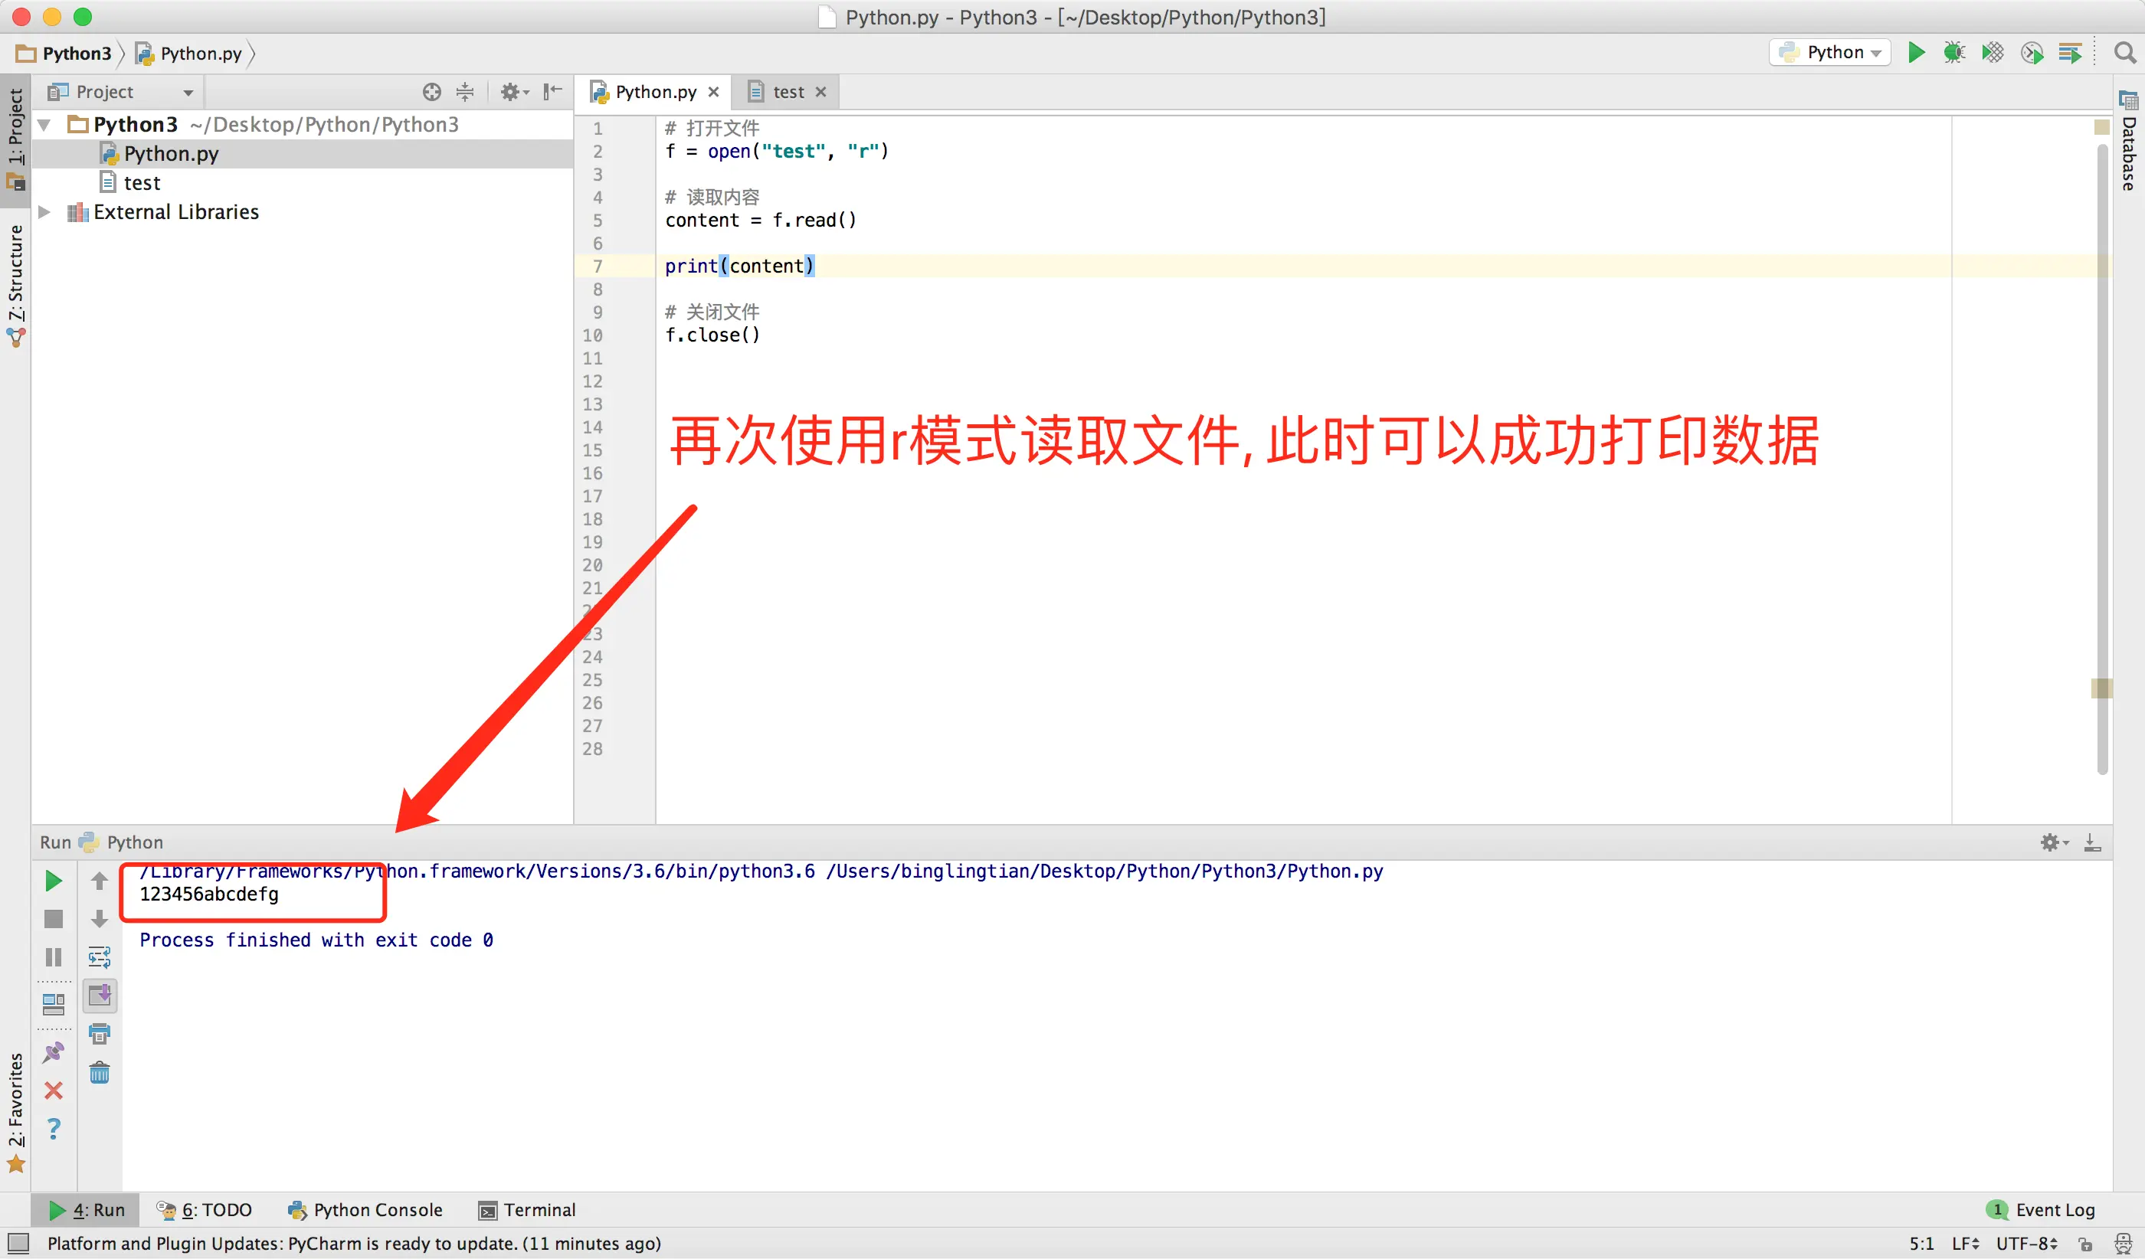Start debugging with the Debug bug icon
2145x1259 pixels.
1953,53
